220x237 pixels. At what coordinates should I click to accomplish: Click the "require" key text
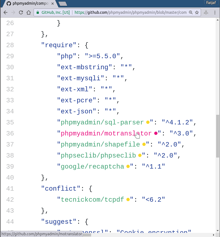[x=59, y=45]
